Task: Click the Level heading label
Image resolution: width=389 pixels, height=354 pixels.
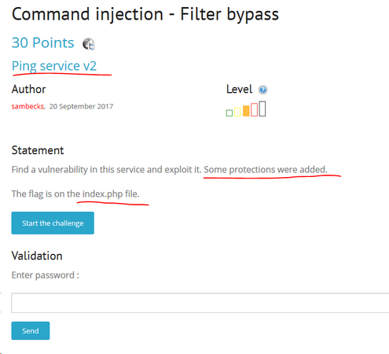Action: click(239, 89)
